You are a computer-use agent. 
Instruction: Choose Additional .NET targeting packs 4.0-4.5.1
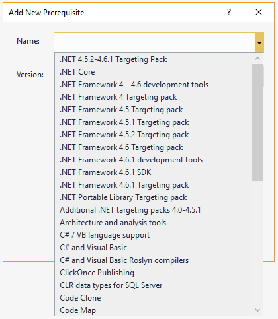[153, 210]
